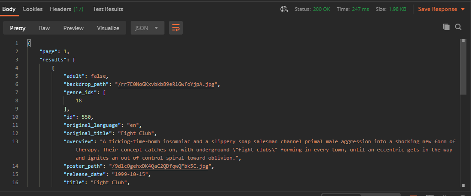Screen dimensions: 471x196
Task: Select the Pretty view mode
Action: pyautogui.click(x=18, y=28)
